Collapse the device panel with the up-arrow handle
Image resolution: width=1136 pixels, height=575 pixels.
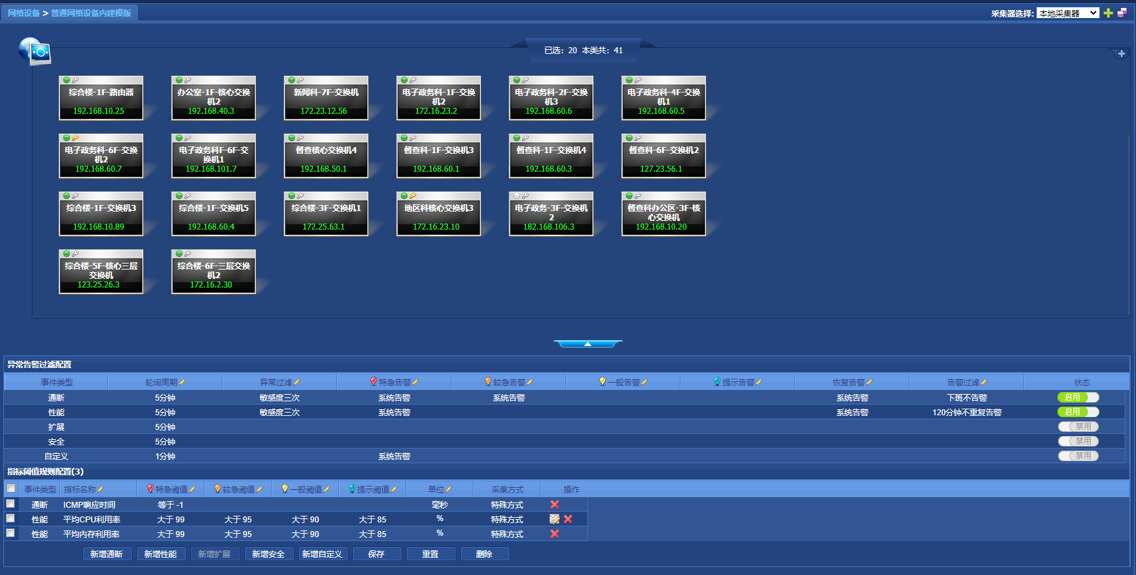tap(587, 344)
